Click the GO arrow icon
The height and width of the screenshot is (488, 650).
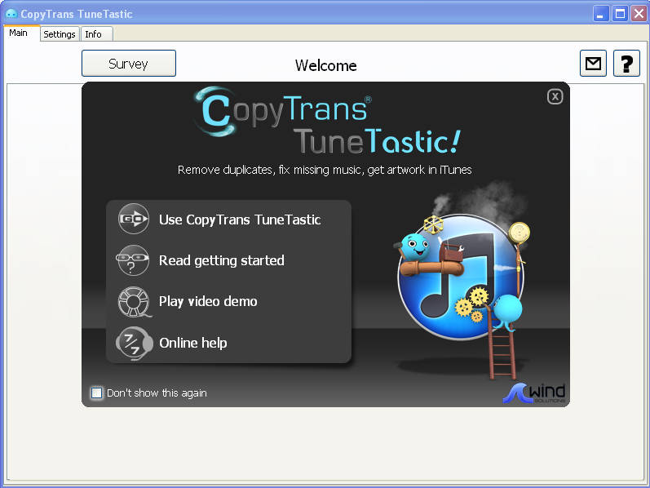[134, 219]
